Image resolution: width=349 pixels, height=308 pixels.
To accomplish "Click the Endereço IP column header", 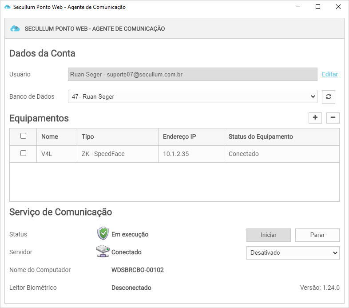I will pos(191,136).
